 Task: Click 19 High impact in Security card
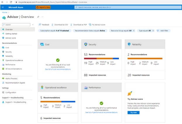tap(89, 63)
